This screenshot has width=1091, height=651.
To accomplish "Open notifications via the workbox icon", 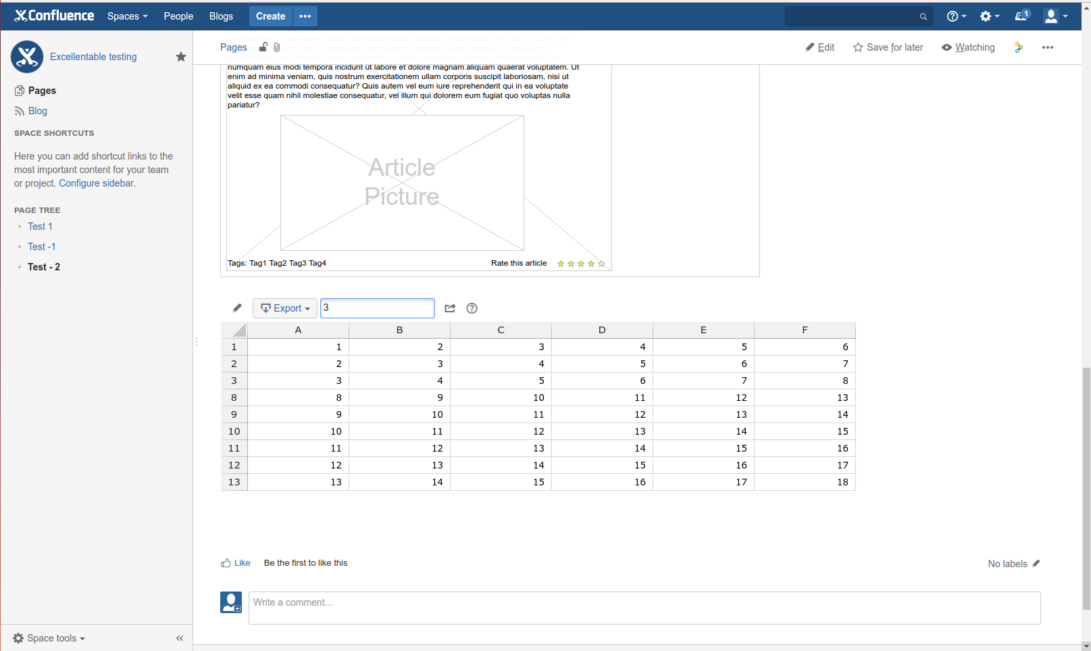I will tap(1021, 16).
